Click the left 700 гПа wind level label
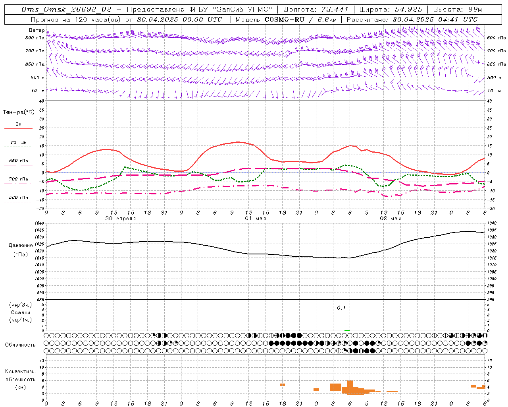The width and height of the screenshot is (508, 407). point(35,51)
